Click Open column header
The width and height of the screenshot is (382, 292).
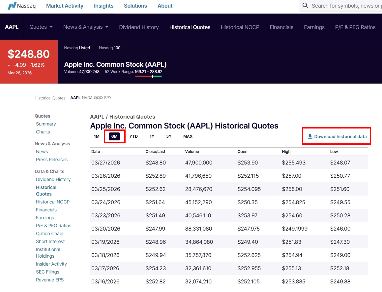242,152
